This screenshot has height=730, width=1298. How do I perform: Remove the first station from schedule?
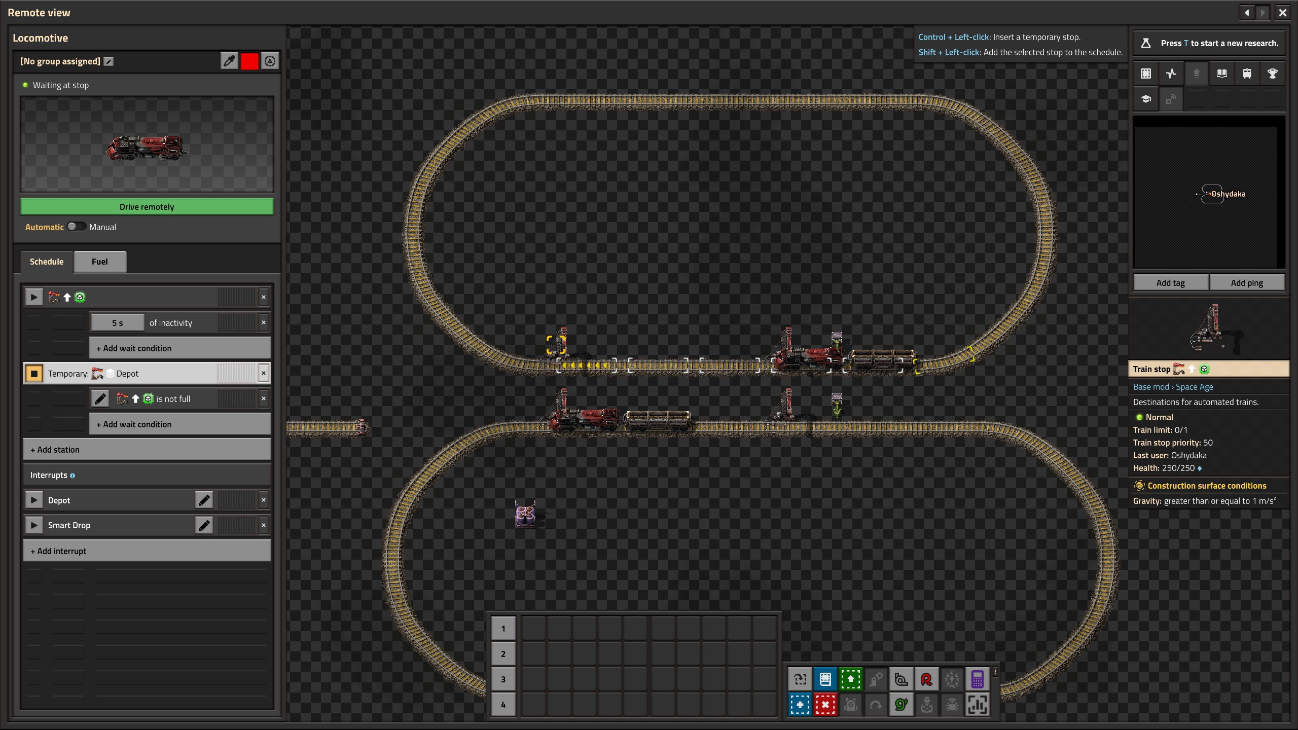[264, 298]
